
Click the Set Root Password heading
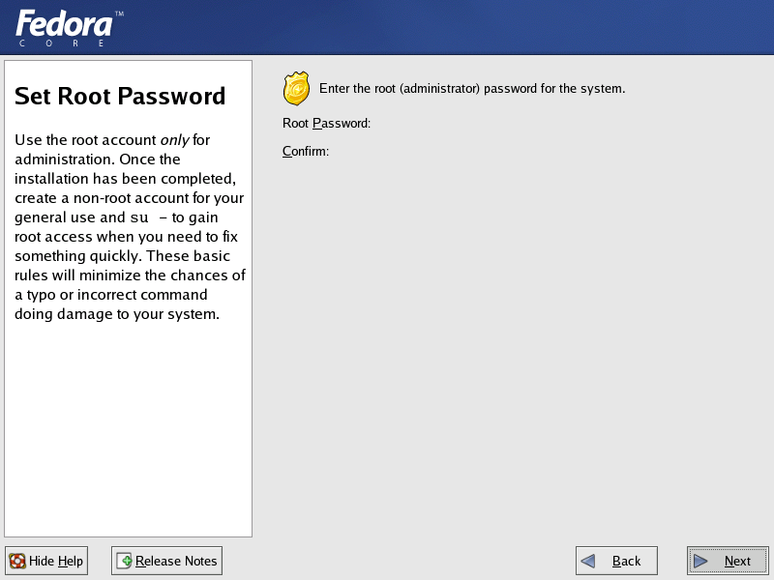(x=120, y=96)
